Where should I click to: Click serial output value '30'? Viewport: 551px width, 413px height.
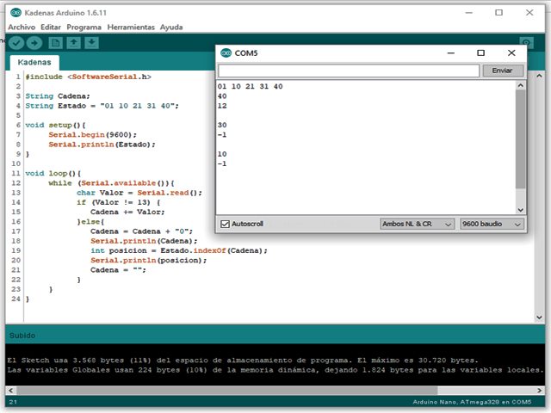click(222, 126)
